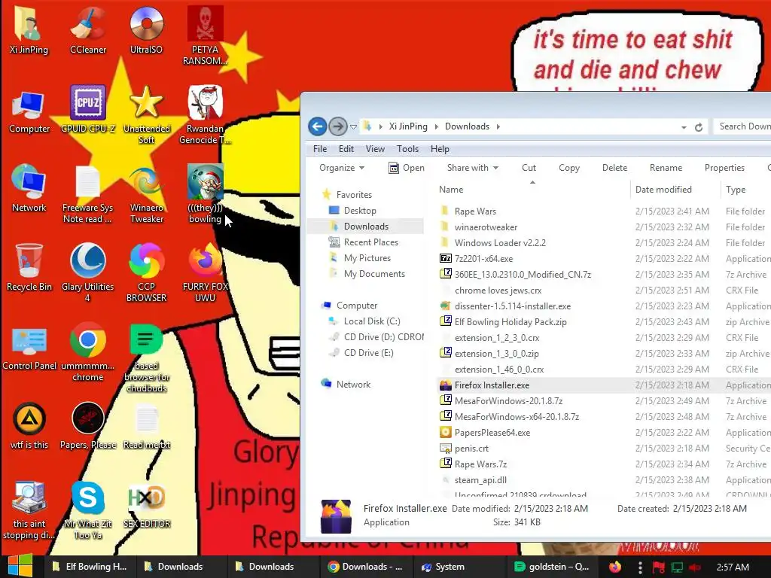Select the FURRY FOX UWU Firefox icon
The width and height of the screenshot is (771, 578).
pyautogui.click(x=205, y=274)
